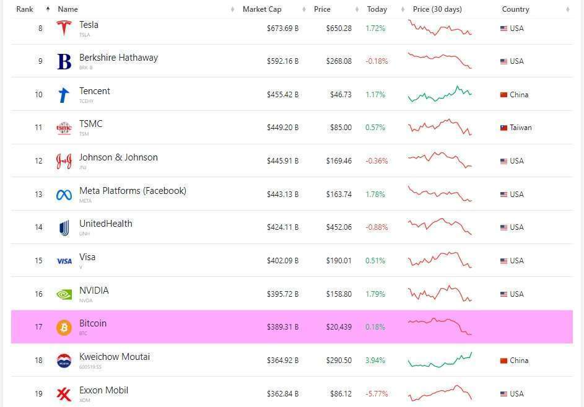The width and height of the screenshot is (584, 407).
Task: Click the Berkshire Hathaway logo icon
Action: 64,61
